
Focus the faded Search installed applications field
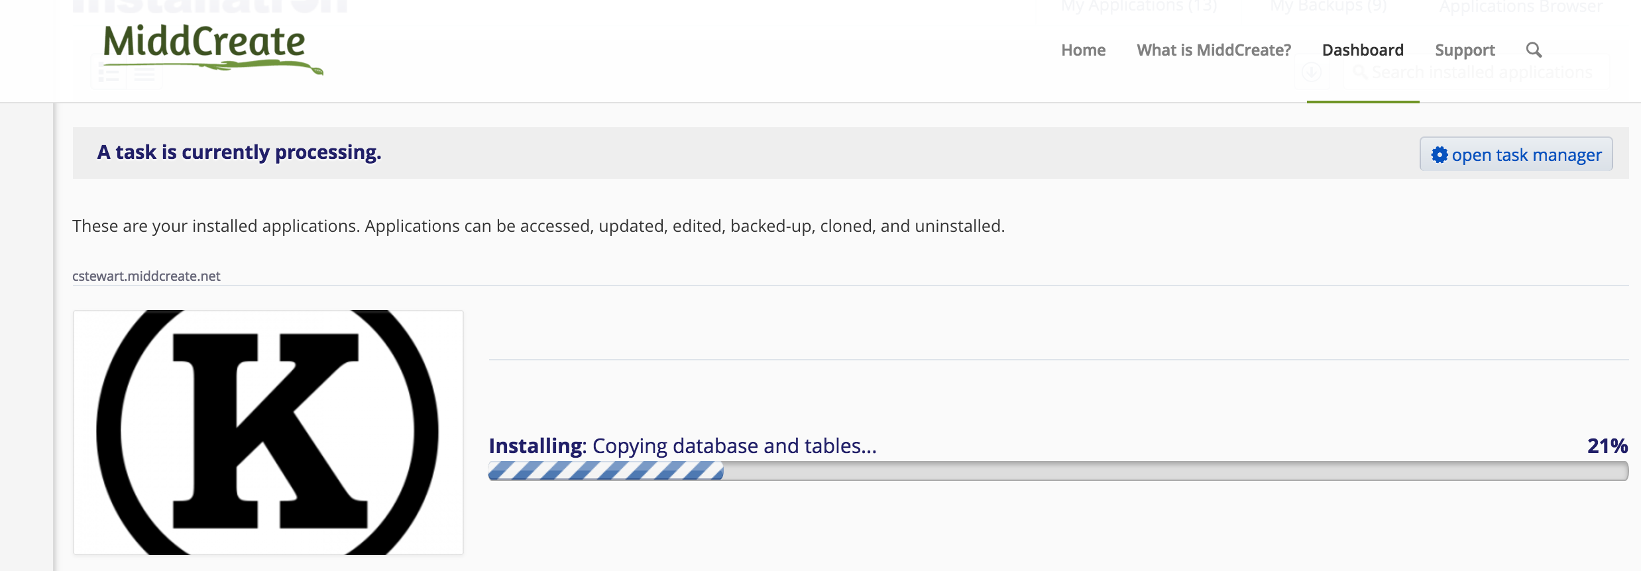1482,72
